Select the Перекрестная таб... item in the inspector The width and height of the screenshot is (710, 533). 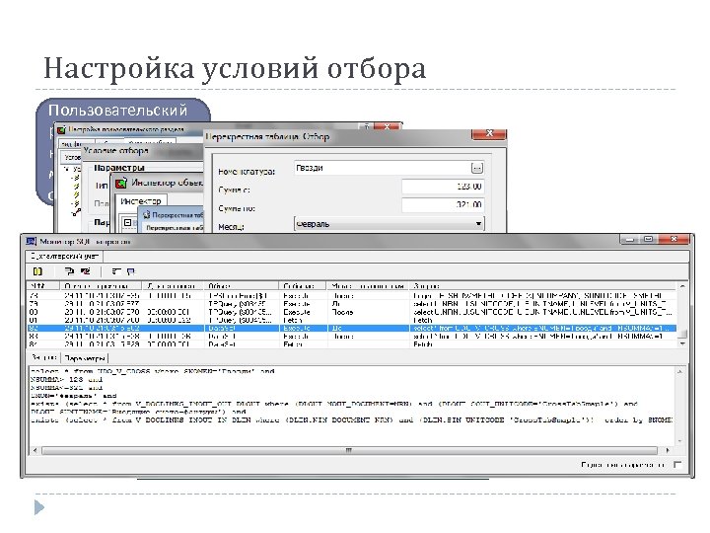[x=177, y=215]
